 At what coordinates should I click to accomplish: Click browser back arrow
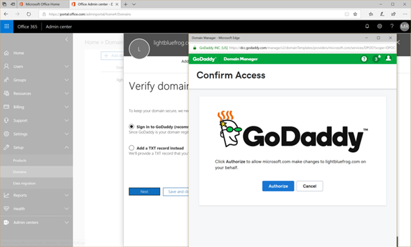click(x=6, y=14)
